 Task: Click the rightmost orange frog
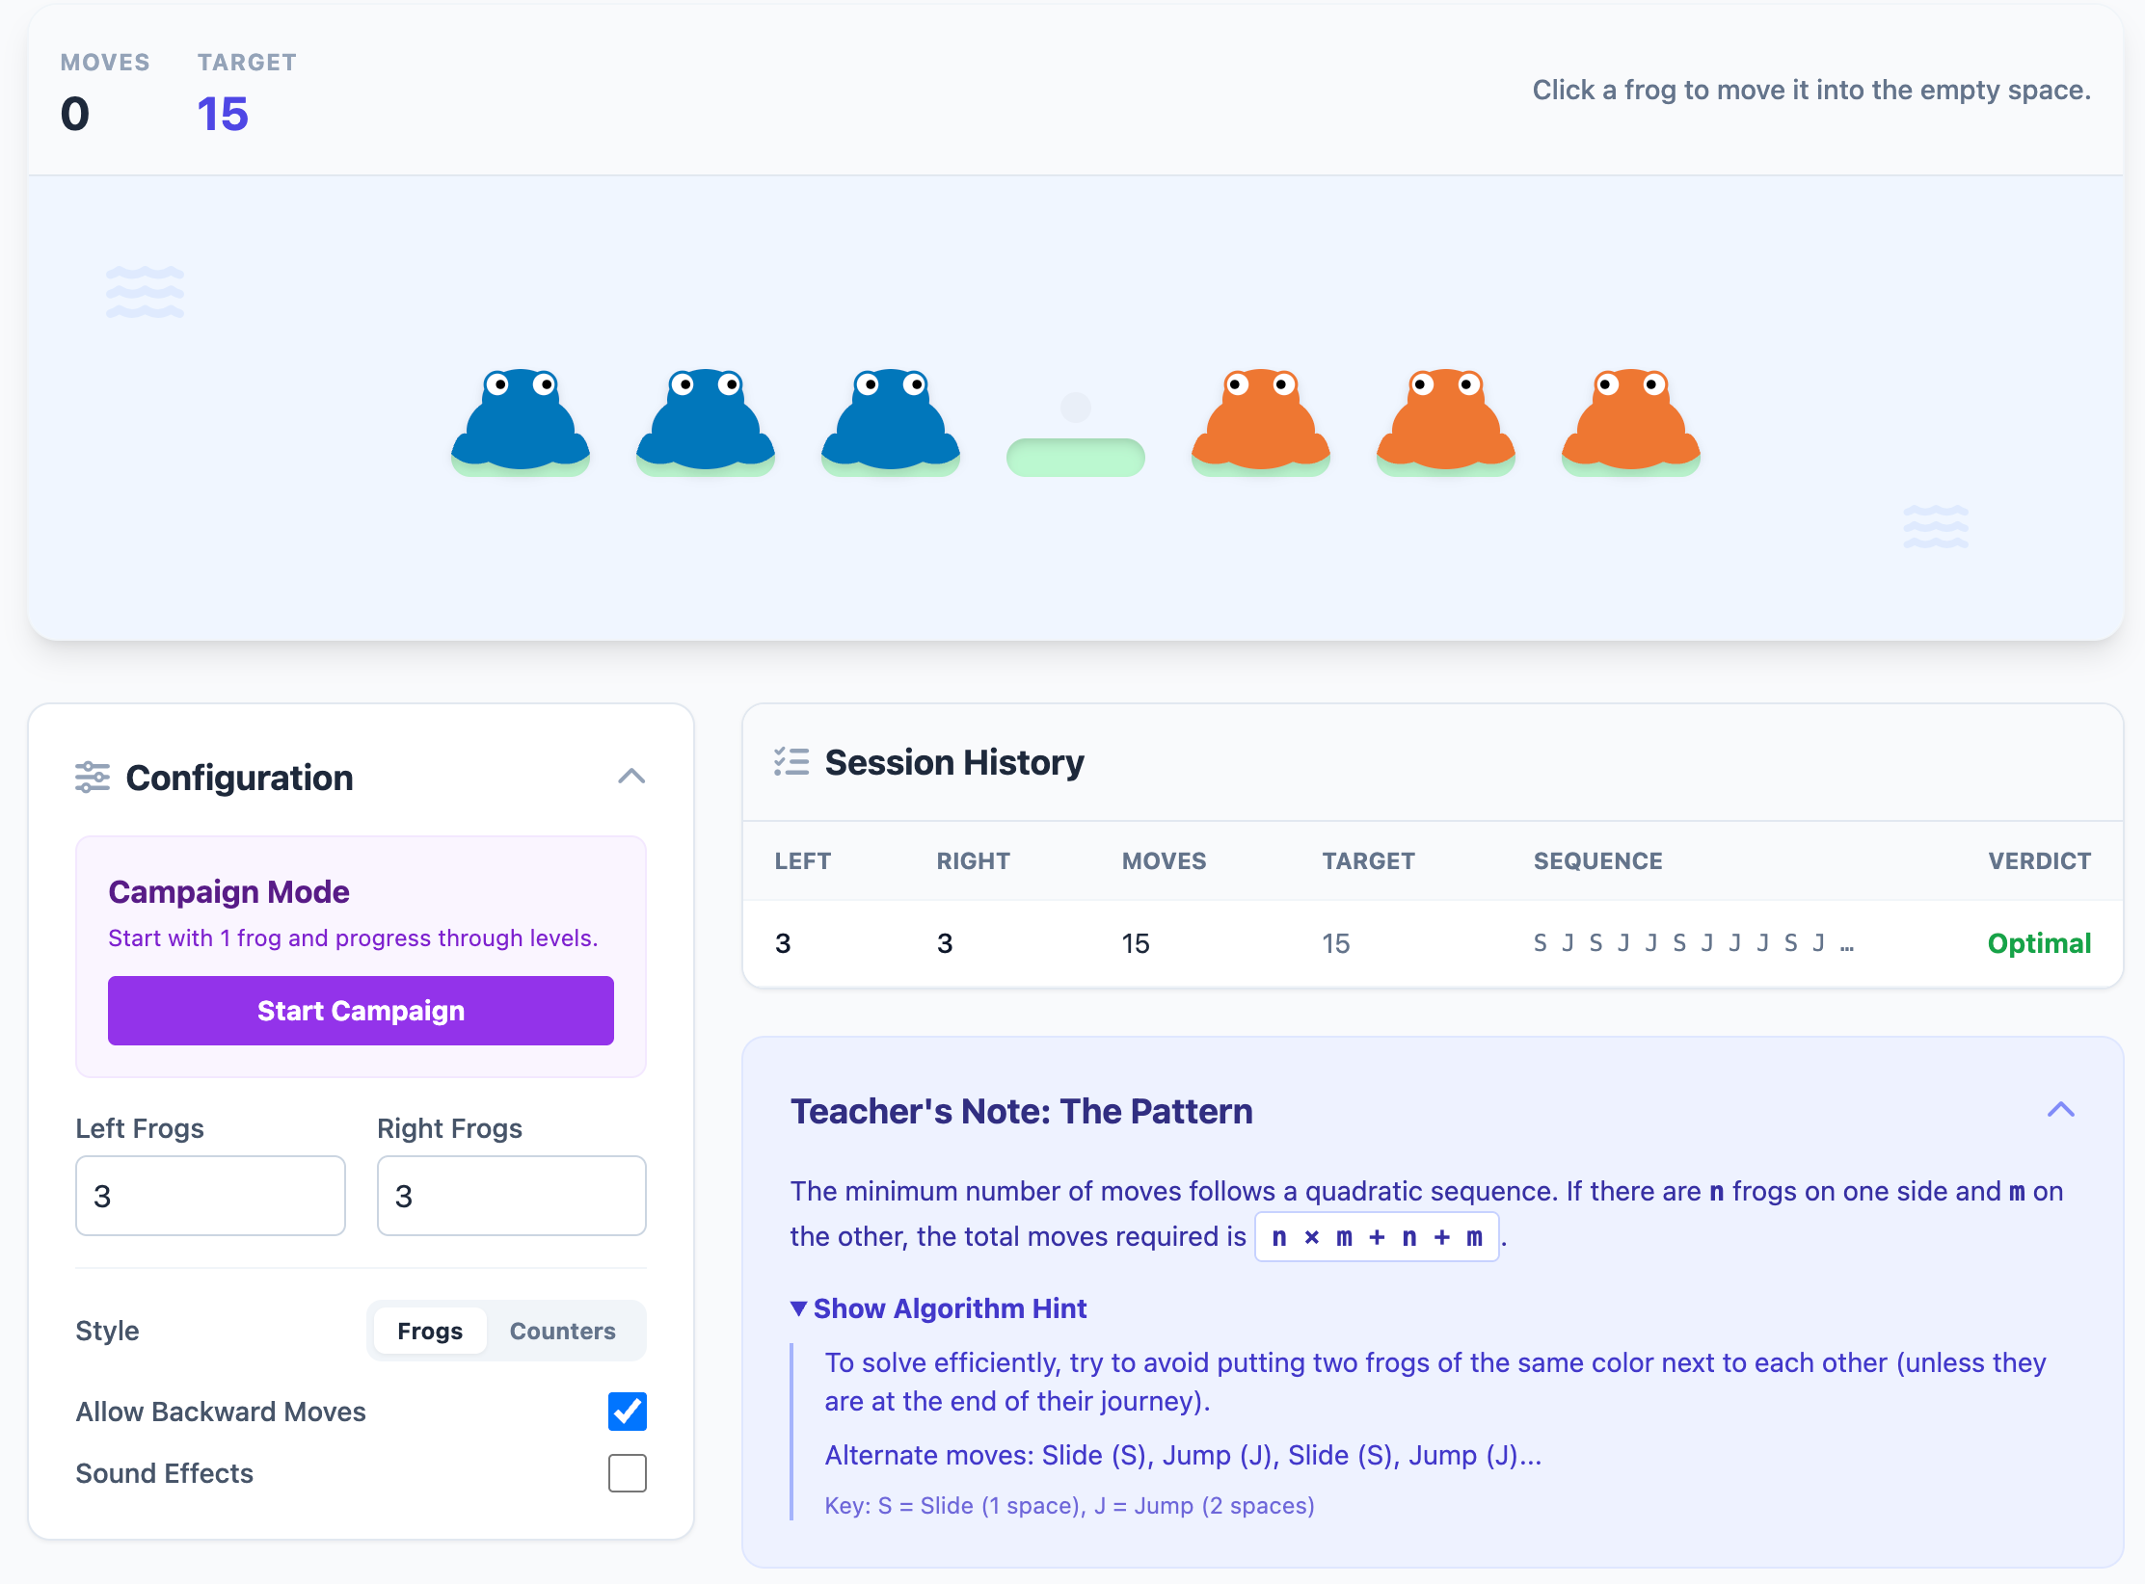click(x=1631, y=421)
